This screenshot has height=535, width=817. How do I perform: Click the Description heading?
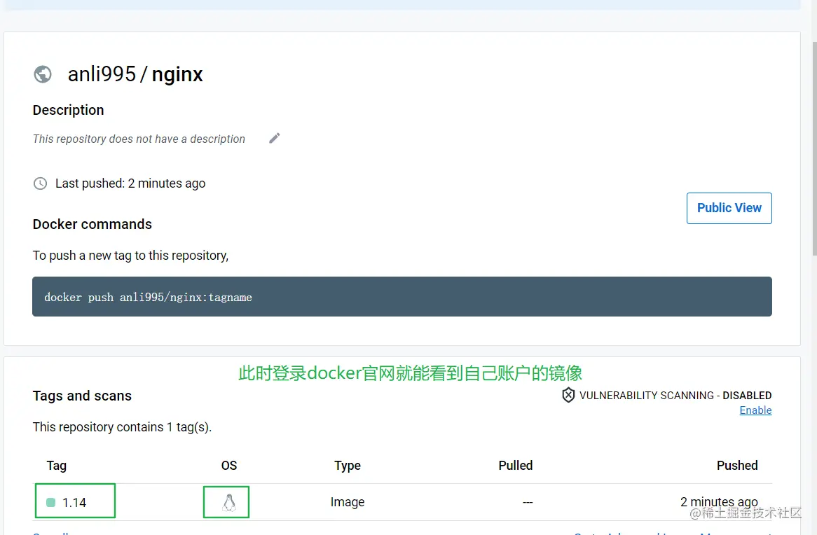(x=68, y=110)
